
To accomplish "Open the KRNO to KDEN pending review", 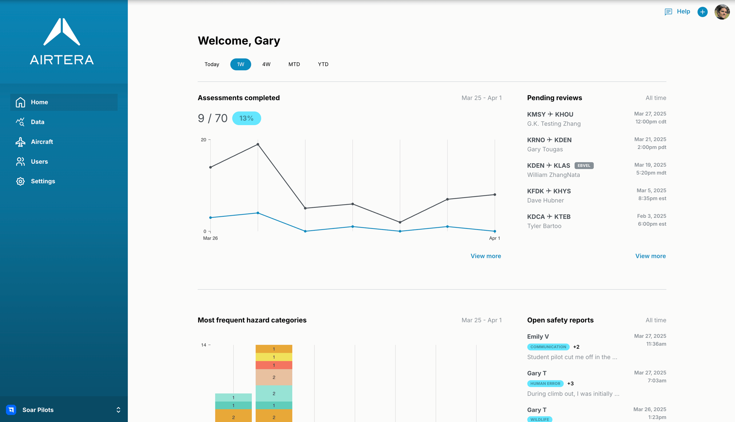I will (x=596, y=144).
